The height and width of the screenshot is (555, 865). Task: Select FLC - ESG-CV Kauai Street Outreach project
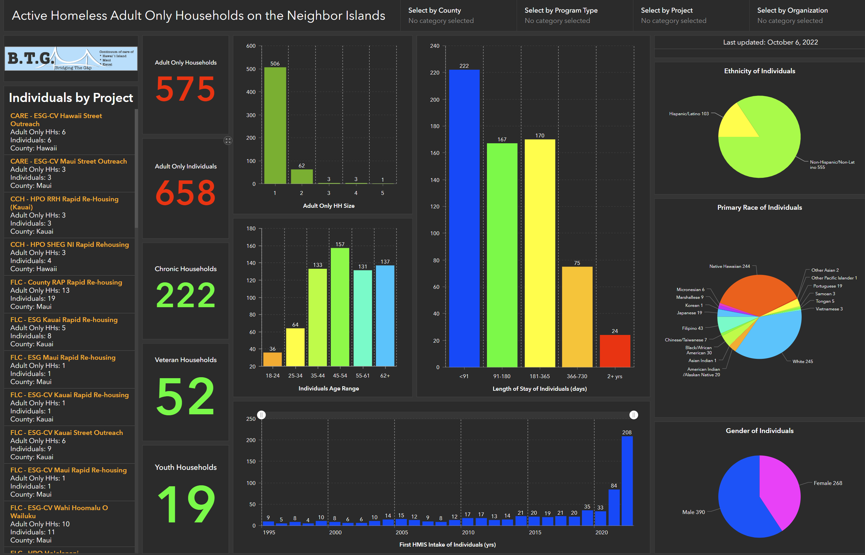point(69,445)
